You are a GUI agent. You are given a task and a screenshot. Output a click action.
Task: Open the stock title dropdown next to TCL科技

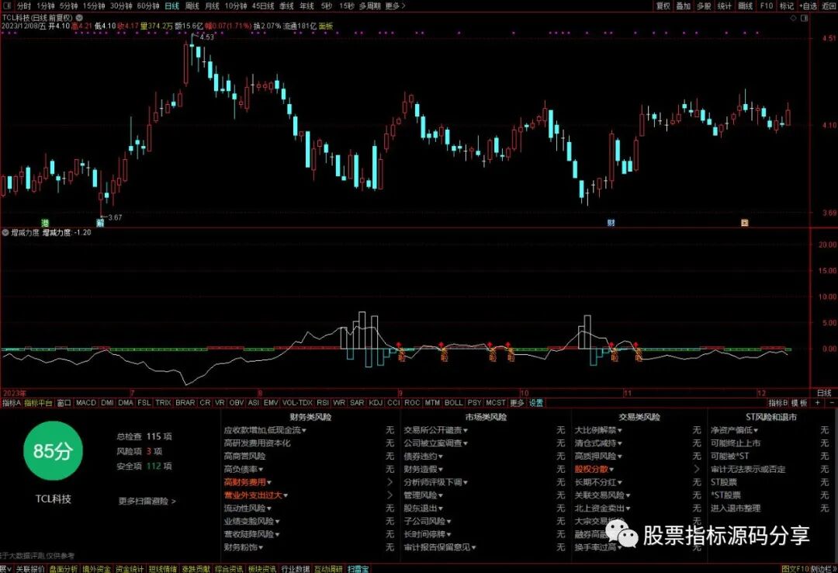[x=79, y=18]
